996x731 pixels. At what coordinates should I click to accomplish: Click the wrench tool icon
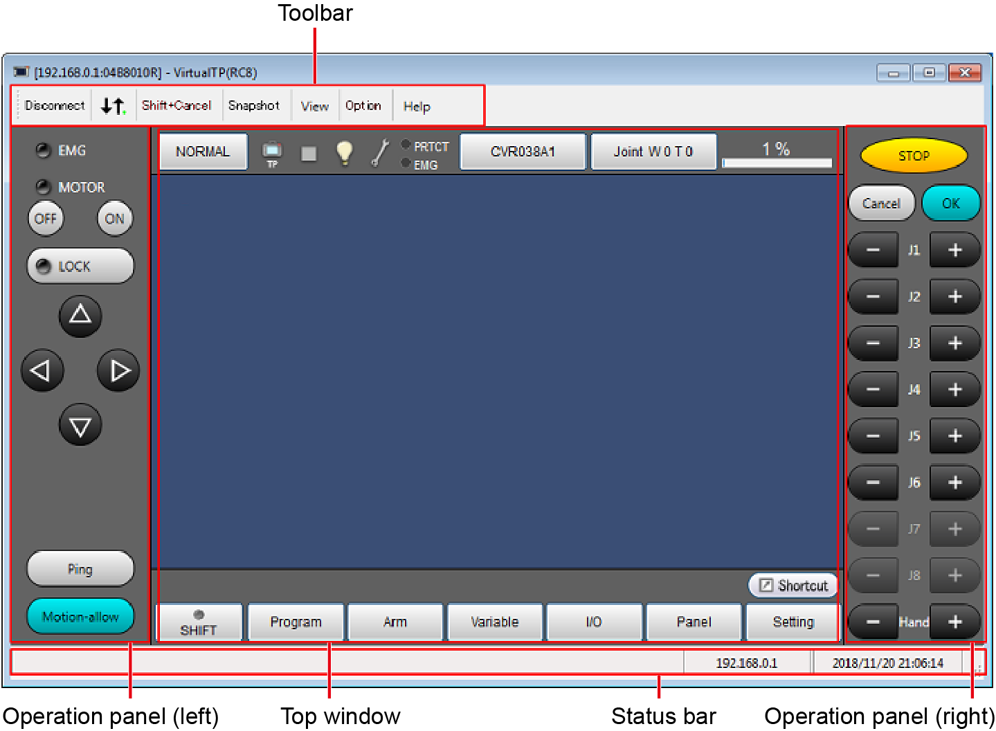[x=379, y=152]
